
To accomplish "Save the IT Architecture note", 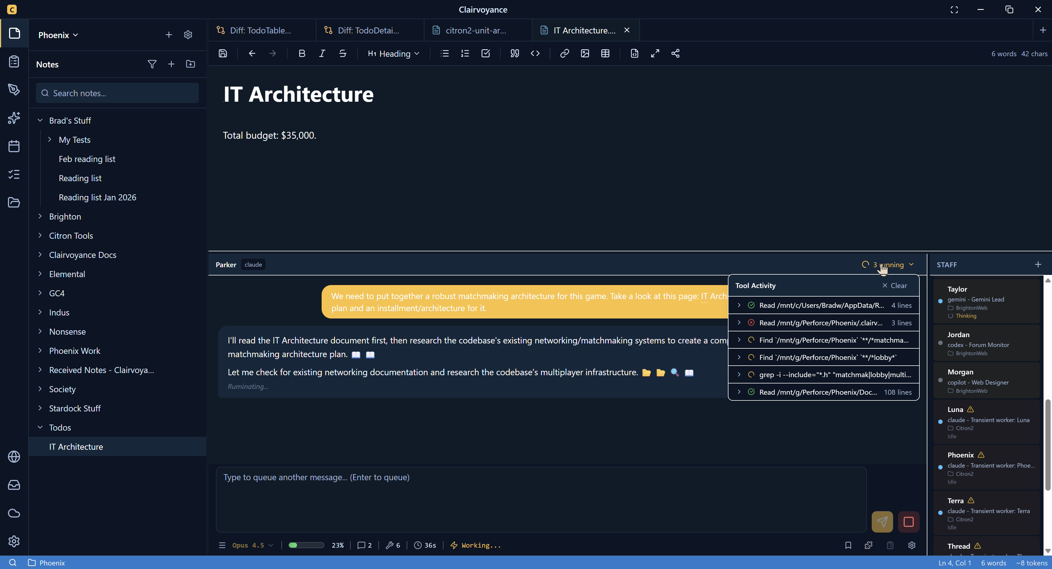I will coord(223,53).
